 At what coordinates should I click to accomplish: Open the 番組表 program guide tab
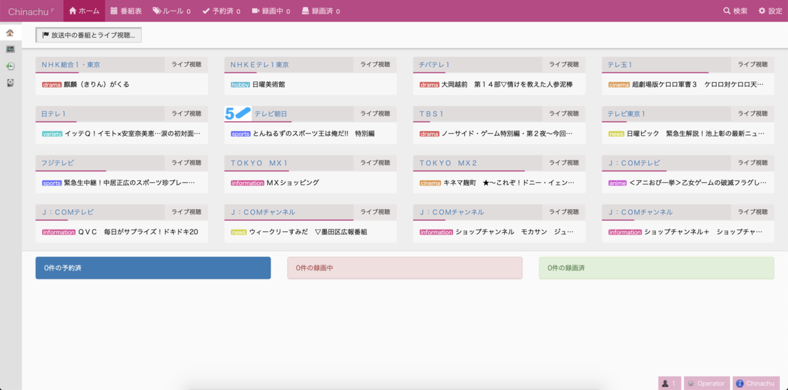(125, 11)
